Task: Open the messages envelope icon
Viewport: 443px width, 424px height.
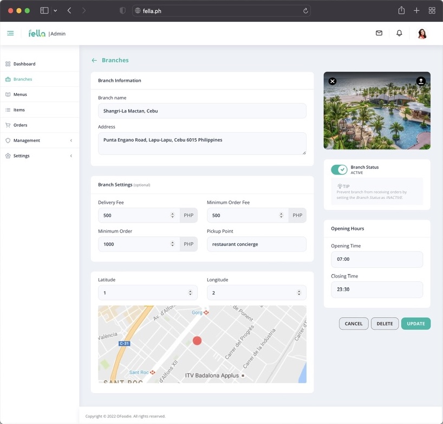Action: (x=379, y=33)
